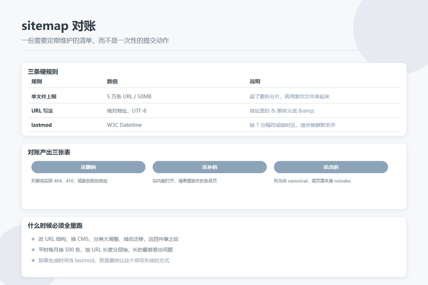Click the 该删的 pill button
Image resolution: width=428 pixels, height=285 pixels.
coord(88,167)
